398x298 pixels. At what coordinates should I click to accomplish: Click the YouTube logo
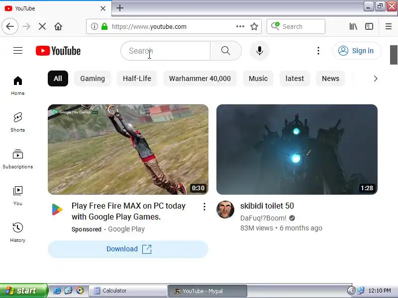[58, 51]
